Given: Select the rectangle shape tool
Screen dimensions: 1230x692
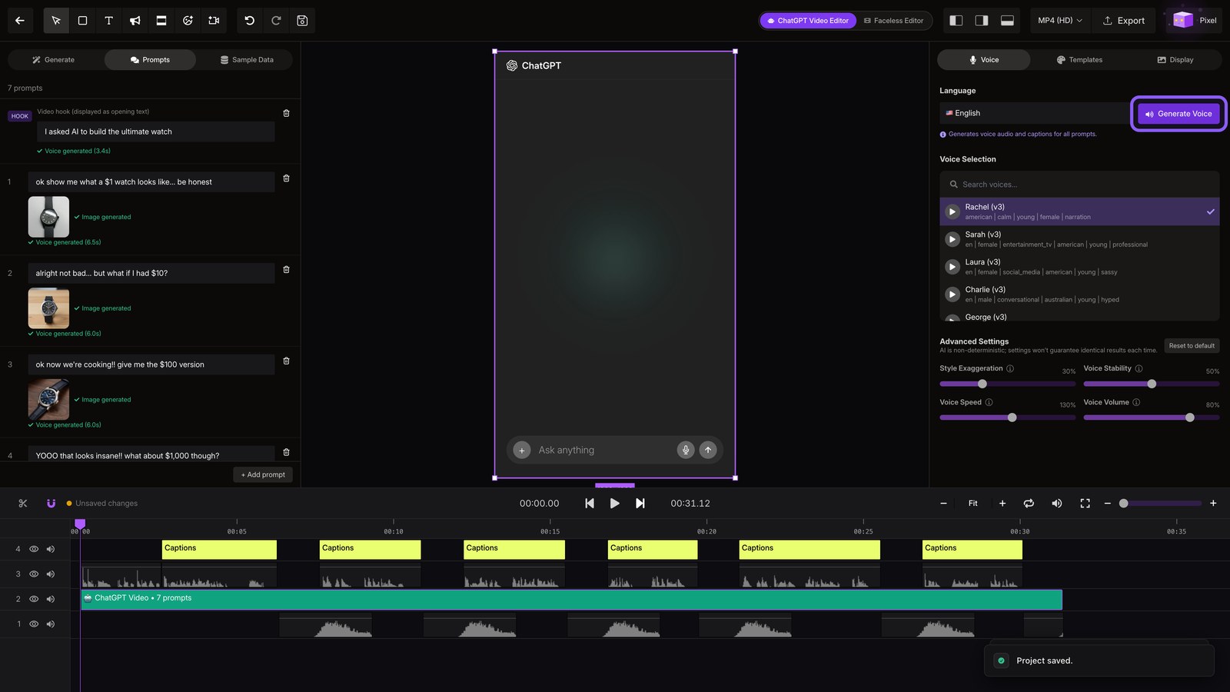Looking at the screenshot, I should [82, 21].
